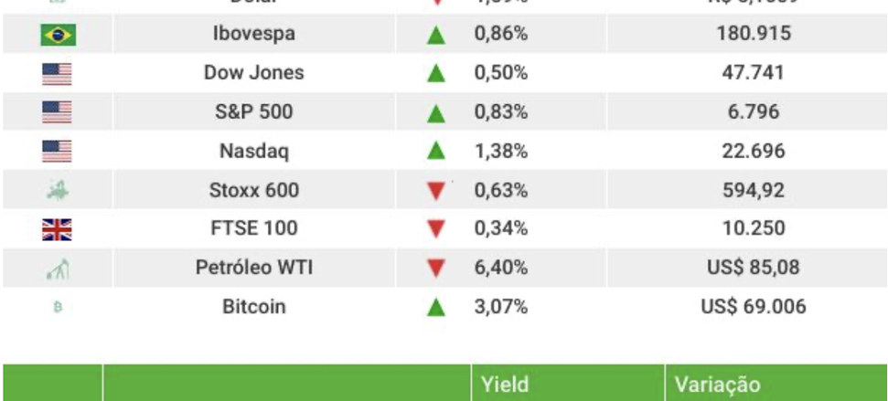This screenshot has width=888, height=401.
Task: Click the red down arrow beside Stoxx 600's 0,63%
Action: pyautogui.click(x=436, y=191)
